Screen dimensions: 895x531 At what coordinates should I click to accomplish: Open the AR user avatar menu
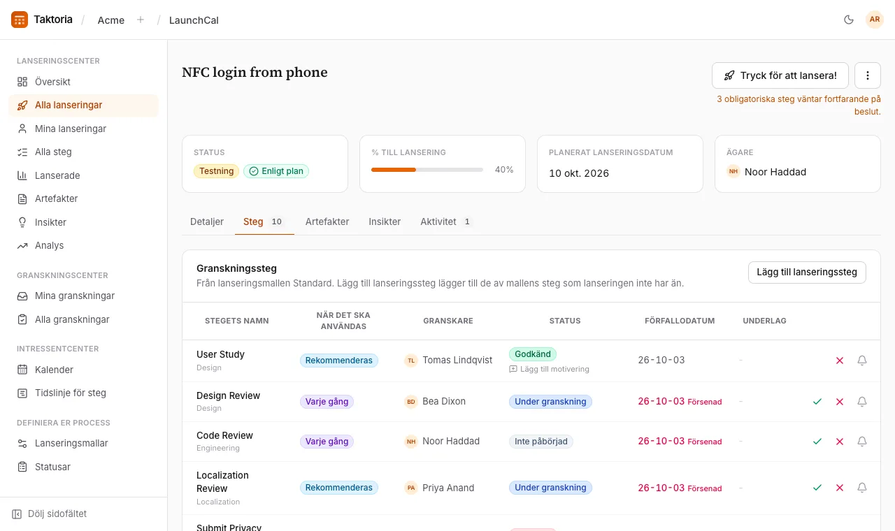coord(875,20)
